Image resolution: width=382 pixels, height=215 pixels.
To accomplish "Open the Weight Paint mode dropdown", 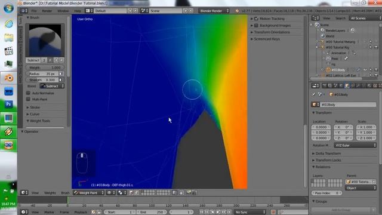I will [x=89, y=192].
